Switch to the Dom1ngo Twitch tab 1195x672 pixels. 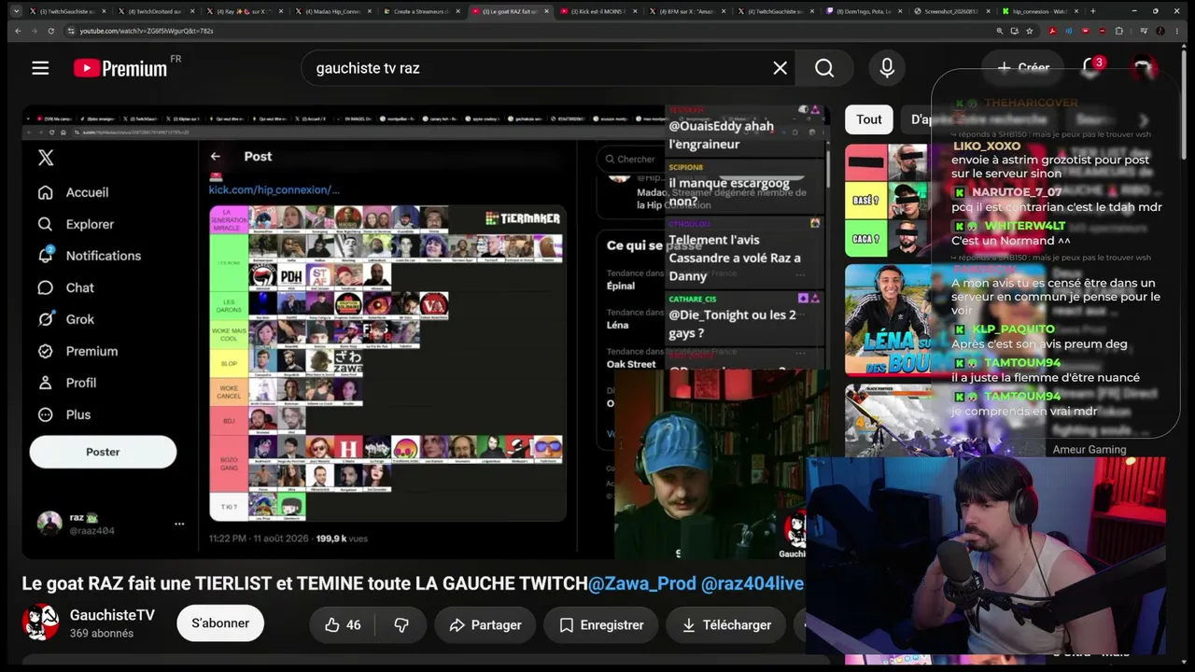(865, 11)
